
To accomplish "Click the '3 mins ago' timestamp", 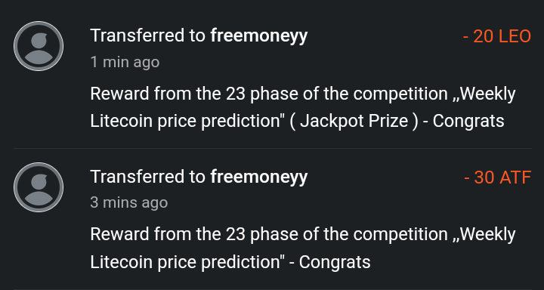I will tap(129, 202).
